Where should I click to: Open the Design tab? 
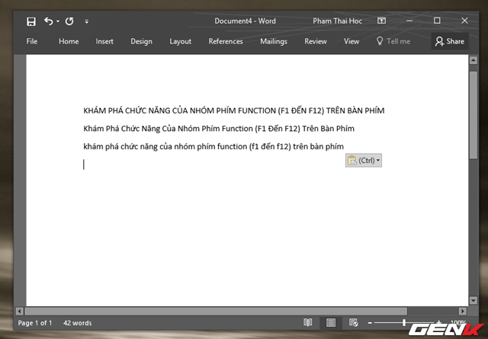point(141,41)
